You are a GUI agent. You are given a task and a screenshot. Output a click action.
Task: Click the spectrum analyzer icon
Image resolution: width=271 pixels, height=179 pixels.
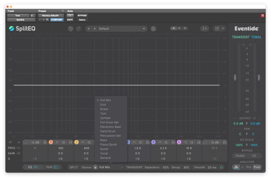236,167
